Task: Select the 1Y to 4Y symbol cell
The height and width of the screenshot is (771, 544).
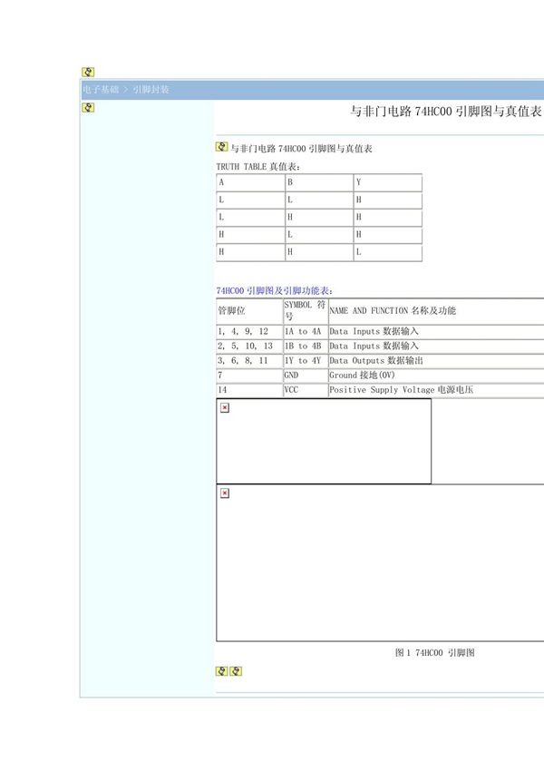Action: (x=306, y=361)
